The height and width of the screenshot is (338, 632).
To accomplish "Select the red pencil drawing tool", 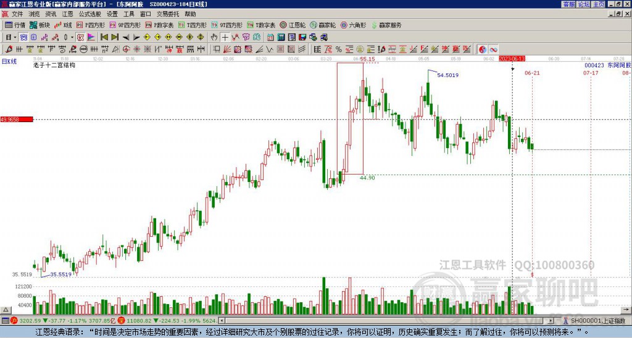I will click(9, 49).
